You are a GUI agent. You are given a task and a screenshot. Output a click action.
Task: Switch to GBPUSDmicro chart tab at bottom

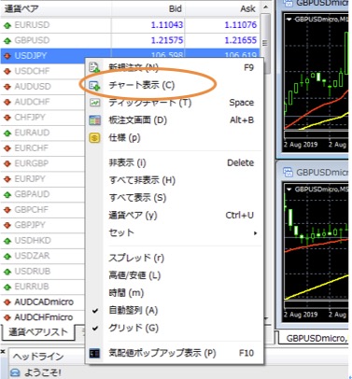pos(315,338)
